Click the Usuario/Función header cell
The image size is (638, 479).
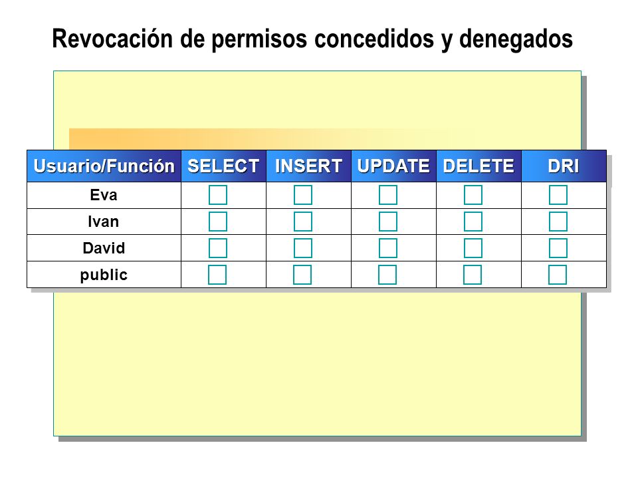104,166
